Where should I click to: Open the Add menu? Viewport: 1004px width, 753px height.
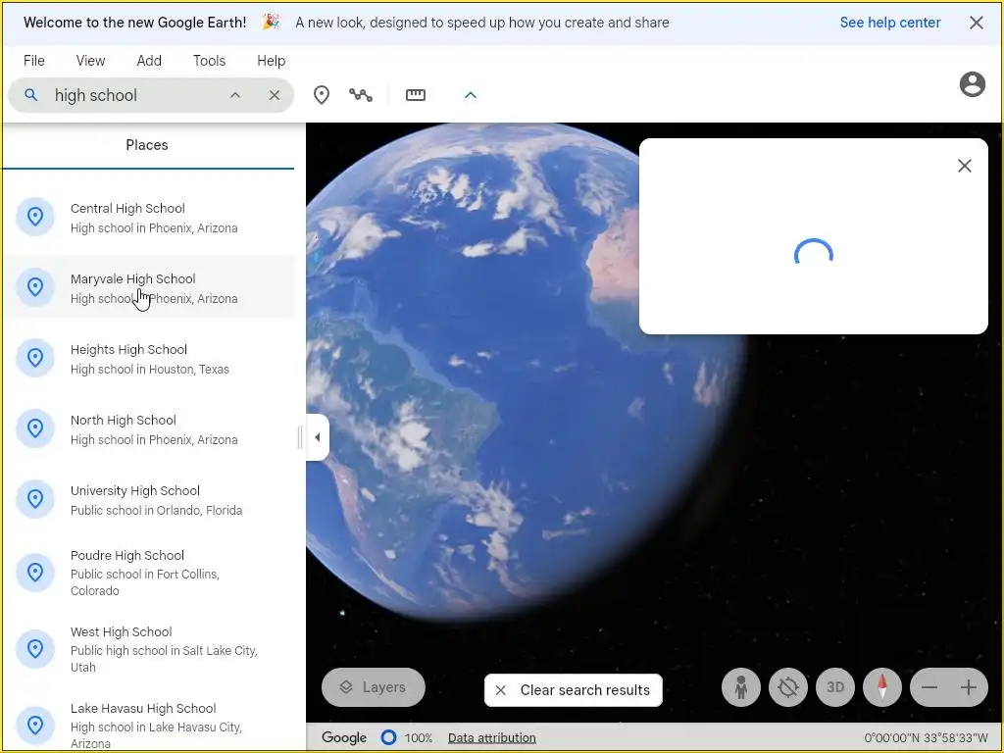pyautogui.click(x=149, y=61)
